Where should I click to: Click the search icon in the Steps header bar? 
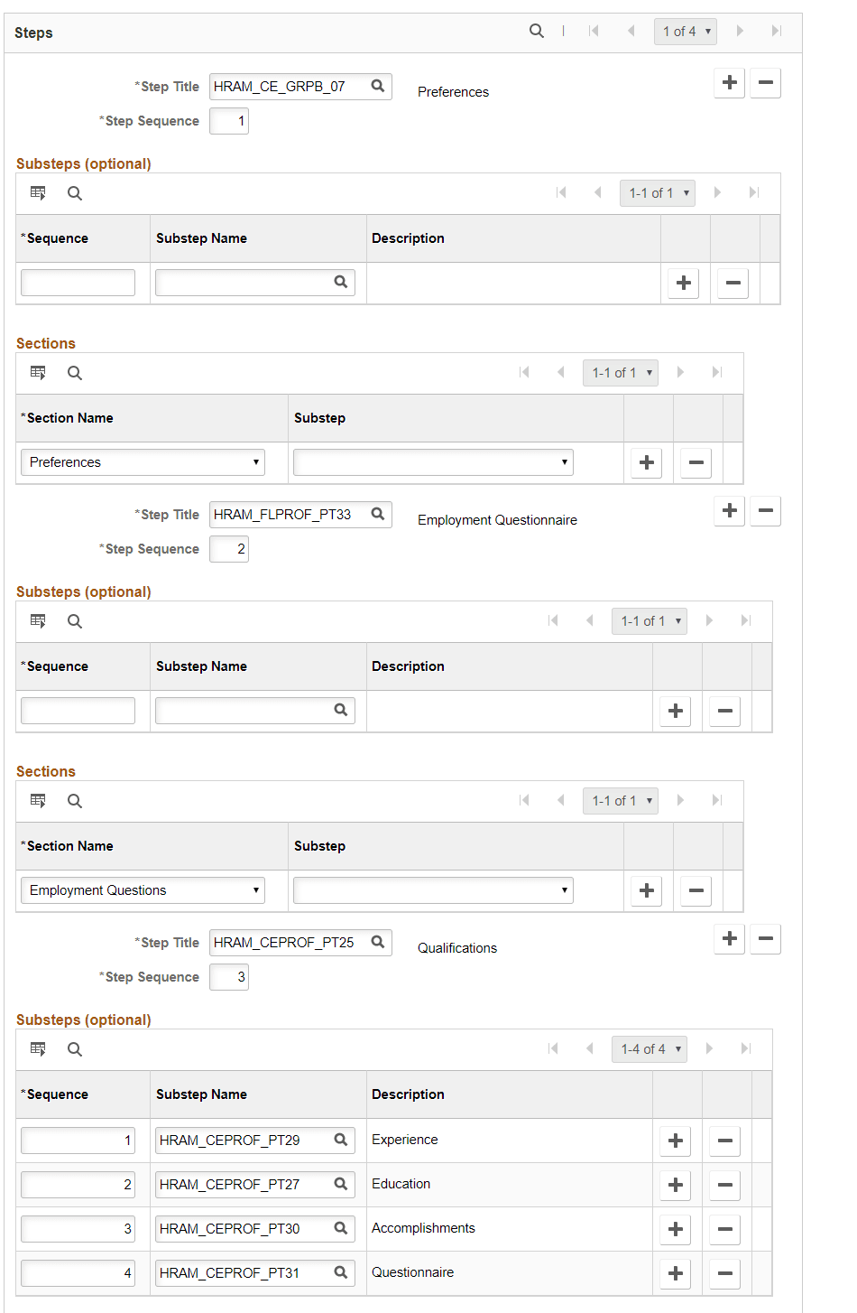(536, 30)
